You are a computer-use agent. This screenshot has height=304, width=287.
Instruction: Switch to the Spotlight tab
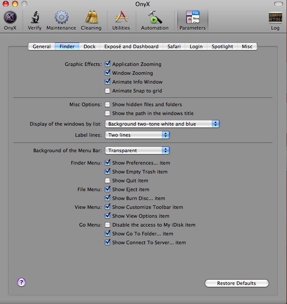(222, 46)
